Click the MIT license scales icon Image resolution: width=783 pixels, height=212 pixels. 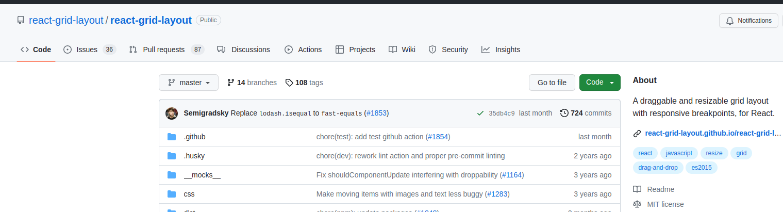637,204
